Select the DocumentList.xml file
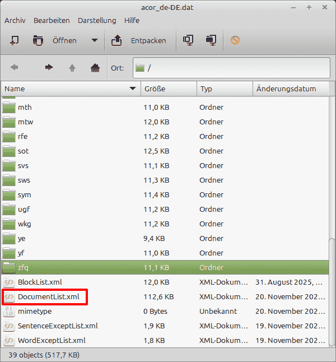This screenshot has width=336, height=362. tap(48, 296)
